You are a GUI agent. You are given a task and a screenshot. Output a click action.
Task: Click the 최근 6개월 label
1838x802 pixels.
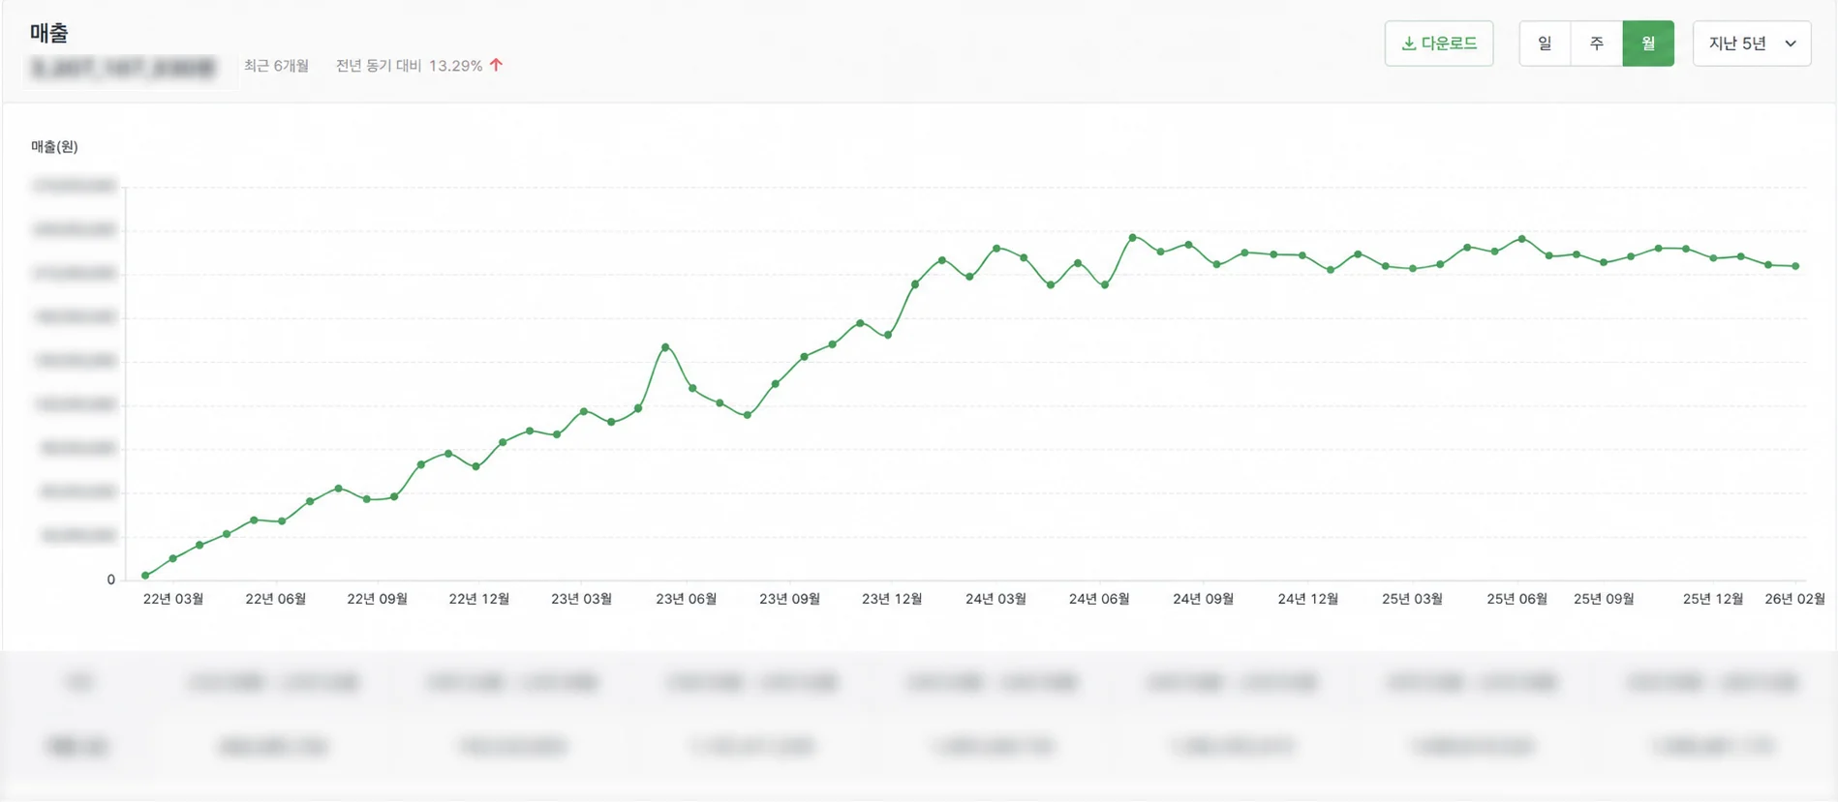276,66
